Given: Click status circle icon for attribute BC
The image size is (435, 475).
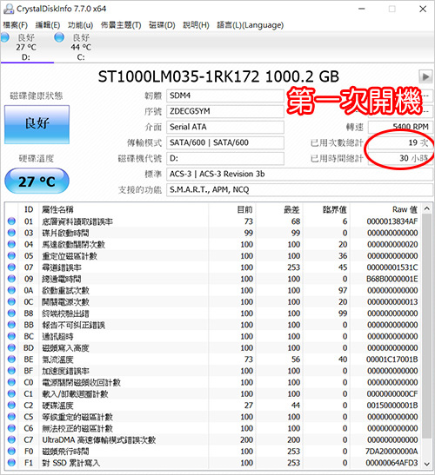Looking at the screenshot, I should [11, 336].
